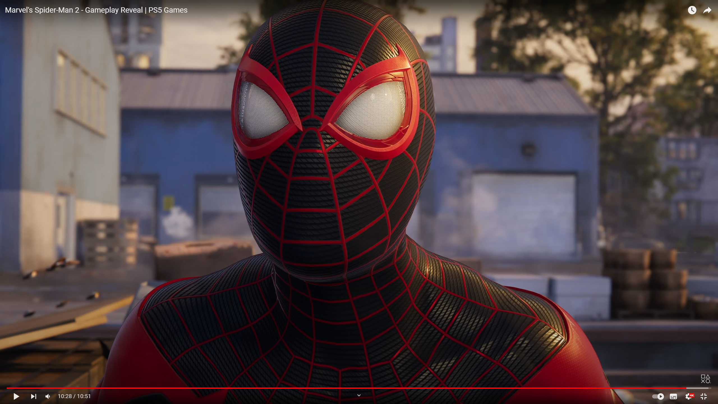This screenshot has width=718, height=404.
Task: Exit full screen mode
Action: [x=704, y=396]
